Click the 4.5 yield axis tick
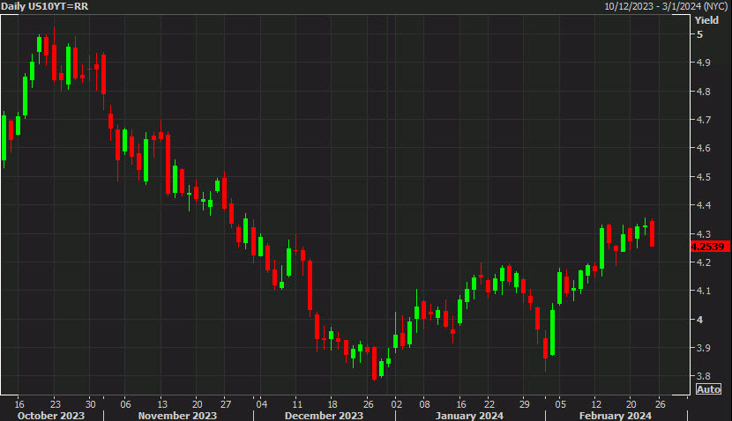The image size is (732, 421). 705,177
